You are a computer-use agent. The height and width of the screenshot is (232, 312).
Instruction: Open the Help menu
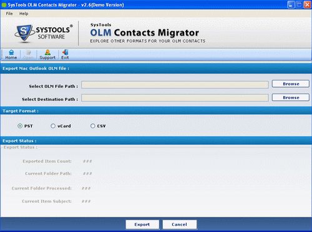[24, 14]
